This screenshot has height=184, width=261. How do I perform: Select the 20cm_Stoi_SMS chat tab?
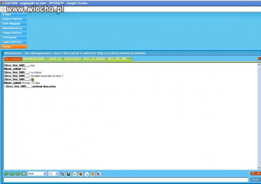click(119, 59)
